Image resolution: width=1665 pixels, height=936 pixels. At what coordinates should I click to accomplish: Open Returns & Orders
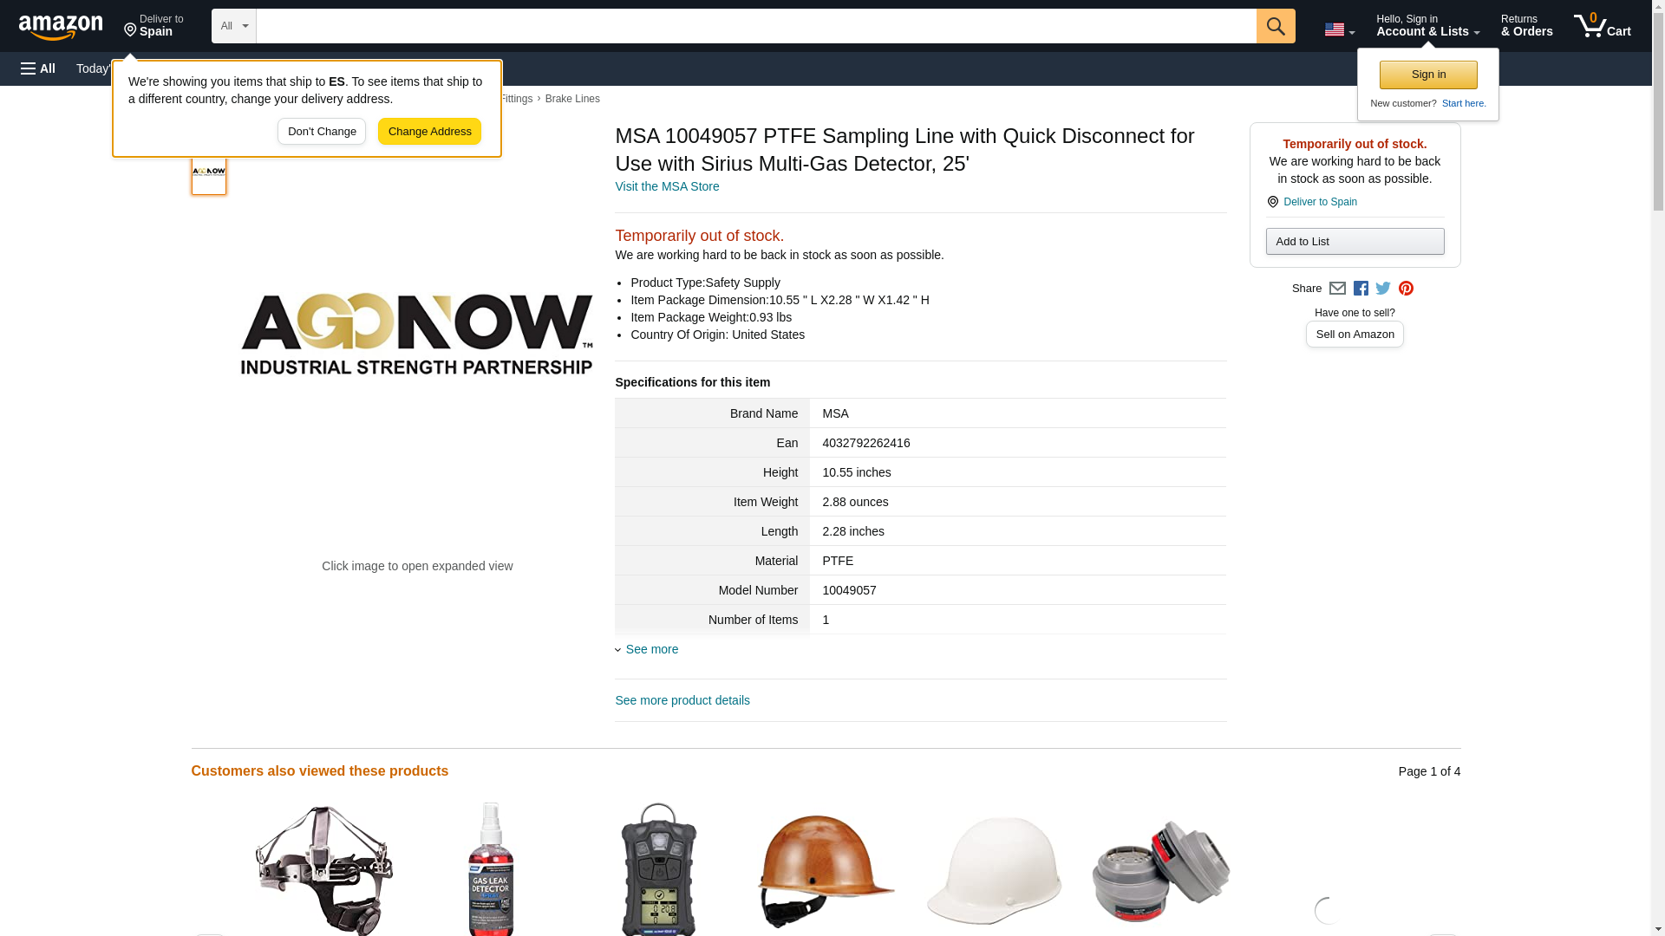click(x=1526, y=26)
